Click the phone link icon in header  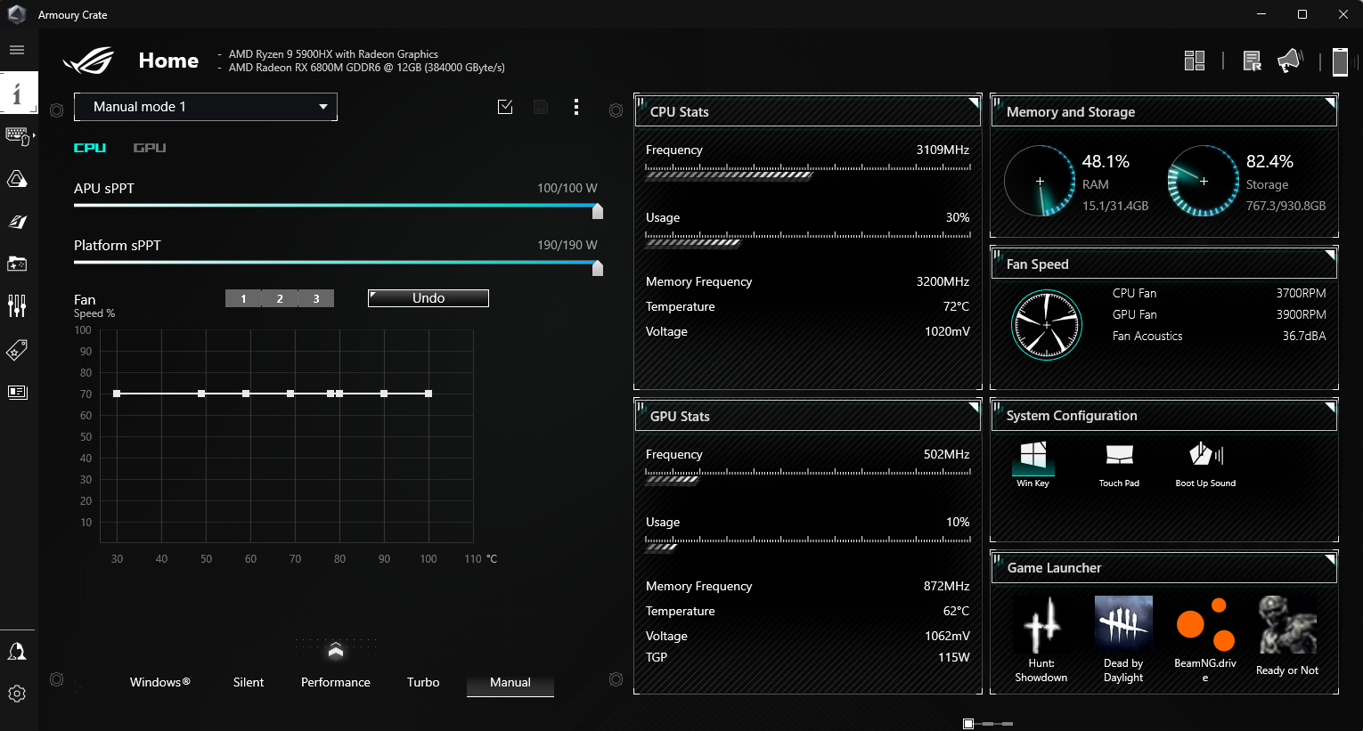[x=1340, y=61]
